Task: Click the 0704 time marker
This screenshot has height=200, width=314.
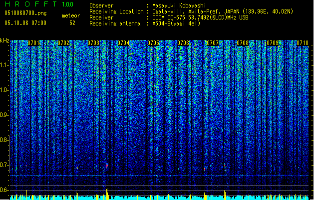Action: pos(123,43)
